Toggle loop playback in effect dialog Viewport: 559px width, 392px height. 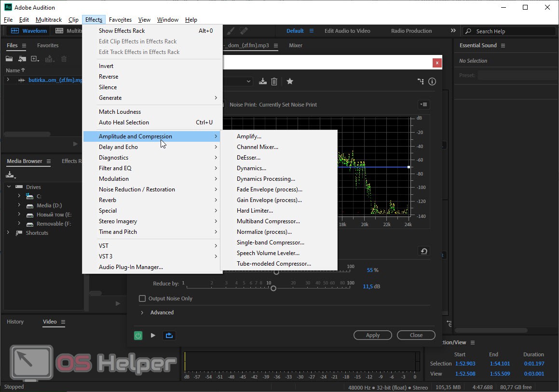[x=169, y=336]
